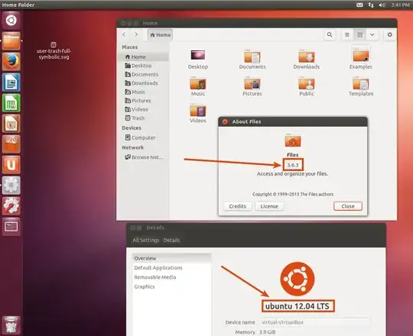Viewport: 413px width, 336px height.
Task: Launch Firefox from the launcher
Action: (x=11, y=62)
